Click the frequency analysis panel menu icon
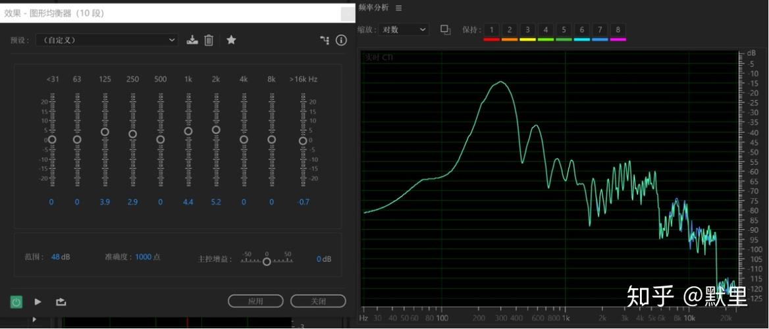Screen dimensions: 769x329 pos(399,8)
